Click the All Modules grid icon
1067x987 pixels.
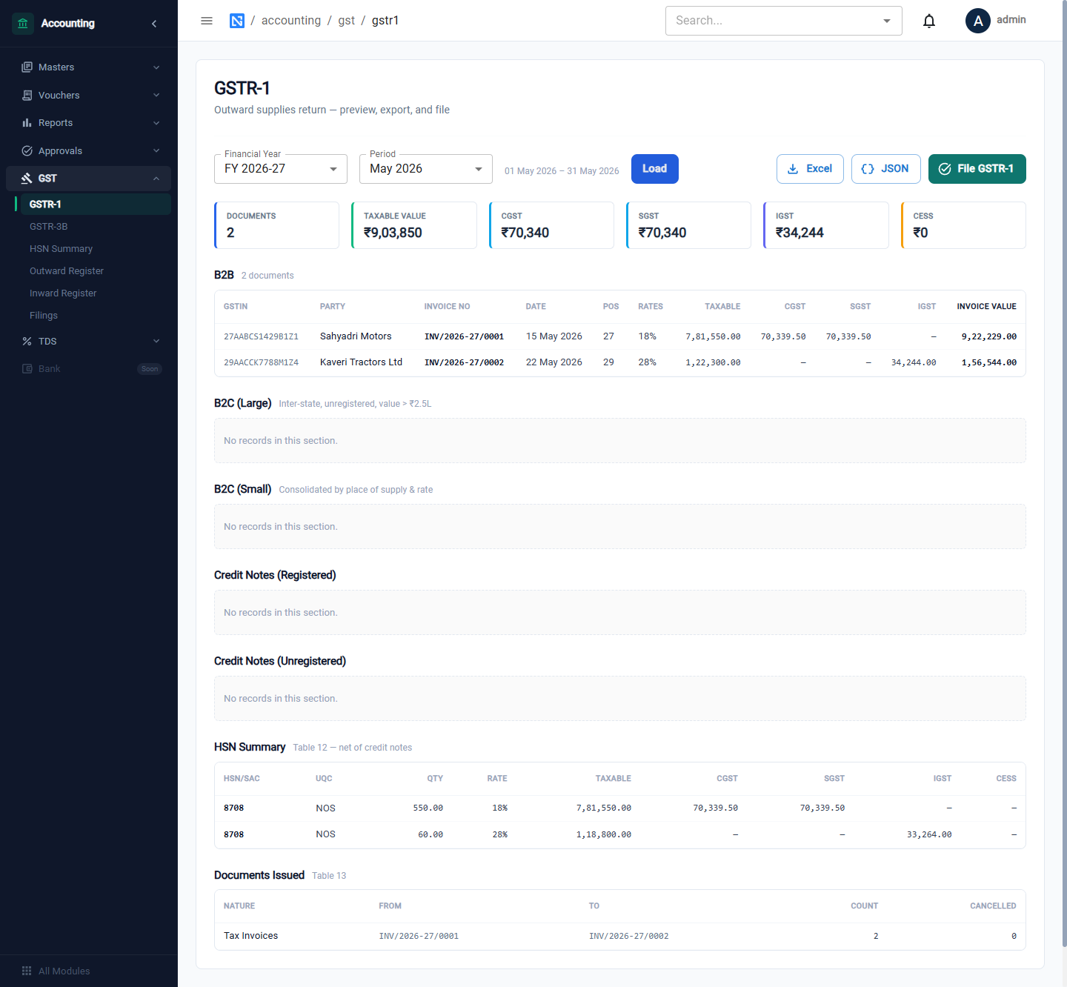27,971
